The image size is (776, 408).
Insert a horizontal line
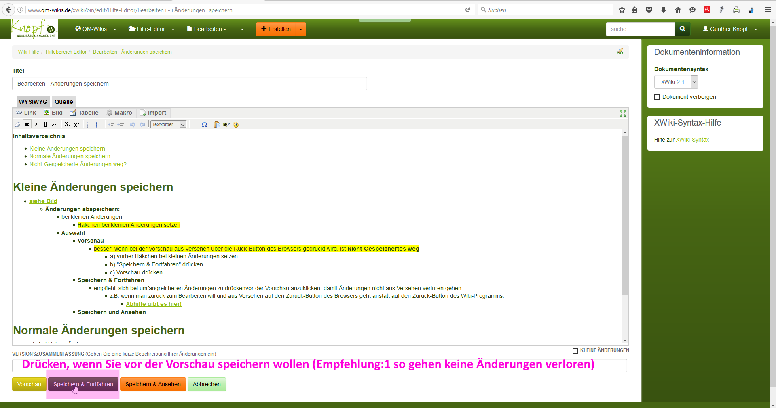coord(195,125)
